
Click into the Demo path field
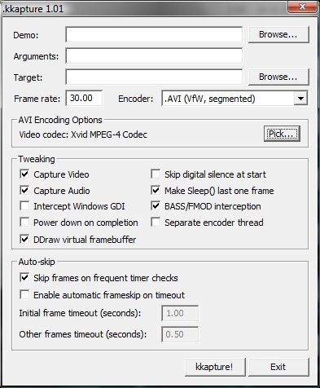(x=154, y=34)
